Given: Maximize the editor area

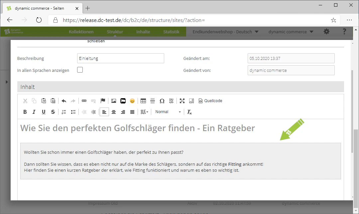Looking at the screenshot, I should point(182,101).
